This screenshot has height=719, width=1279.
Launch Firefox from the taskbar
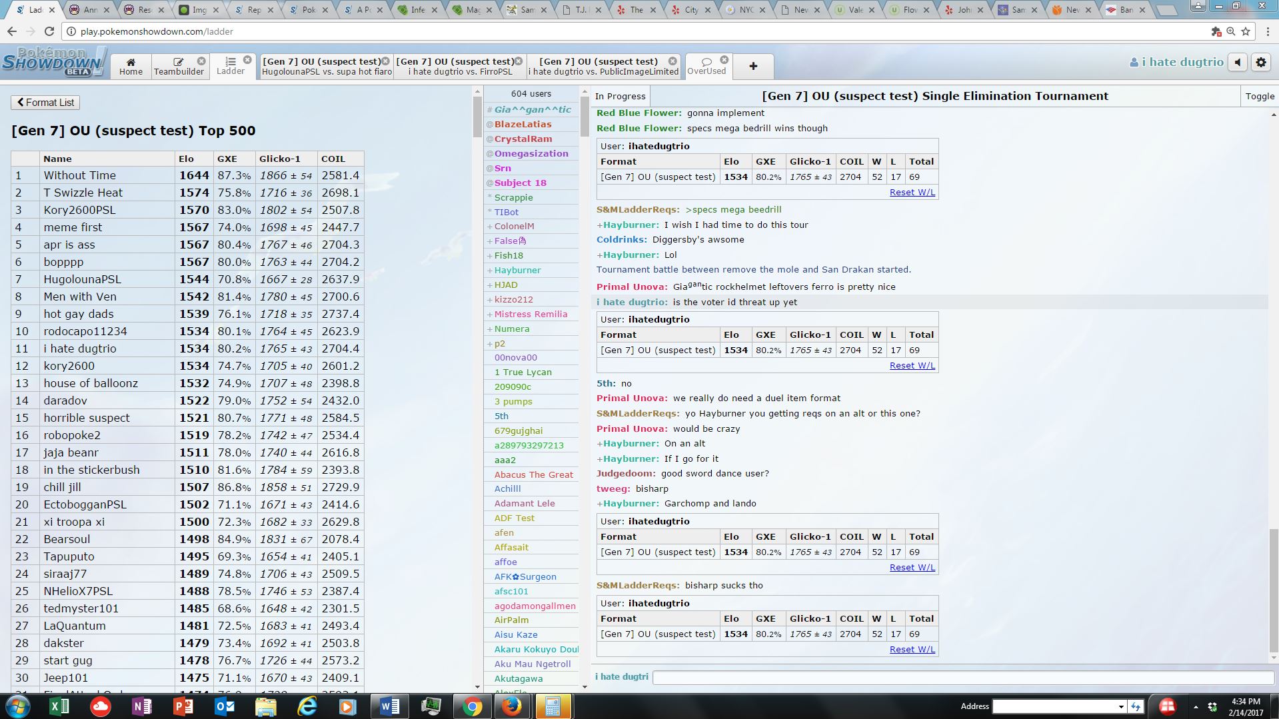[x=512, y=706]
